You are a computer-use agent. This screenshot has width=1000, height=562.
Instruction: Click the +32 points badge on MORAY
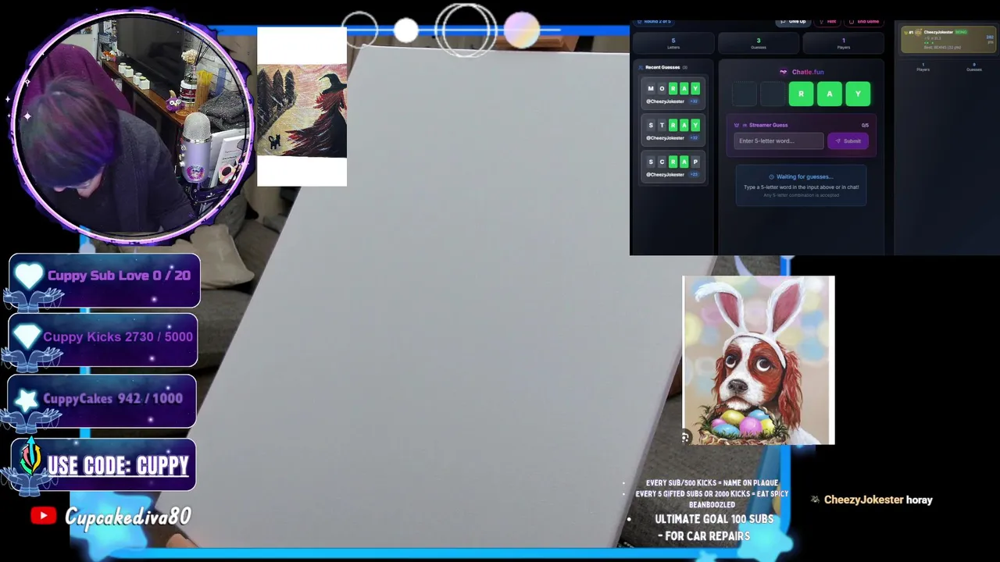(x=694, y=101)
